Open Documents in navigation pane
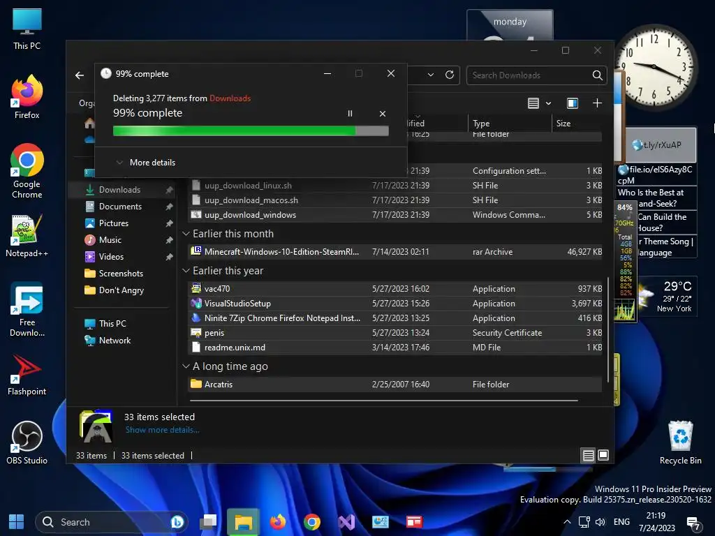 click(x=120, y=207)
